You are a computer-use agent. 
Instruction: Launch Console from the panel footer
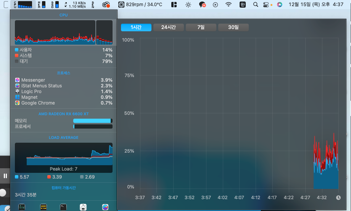click(43, 207)
